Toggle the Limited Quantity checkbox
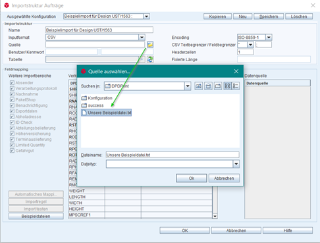Image resolution: width=320 pixels, height=243 pixels. click(12, 145)
